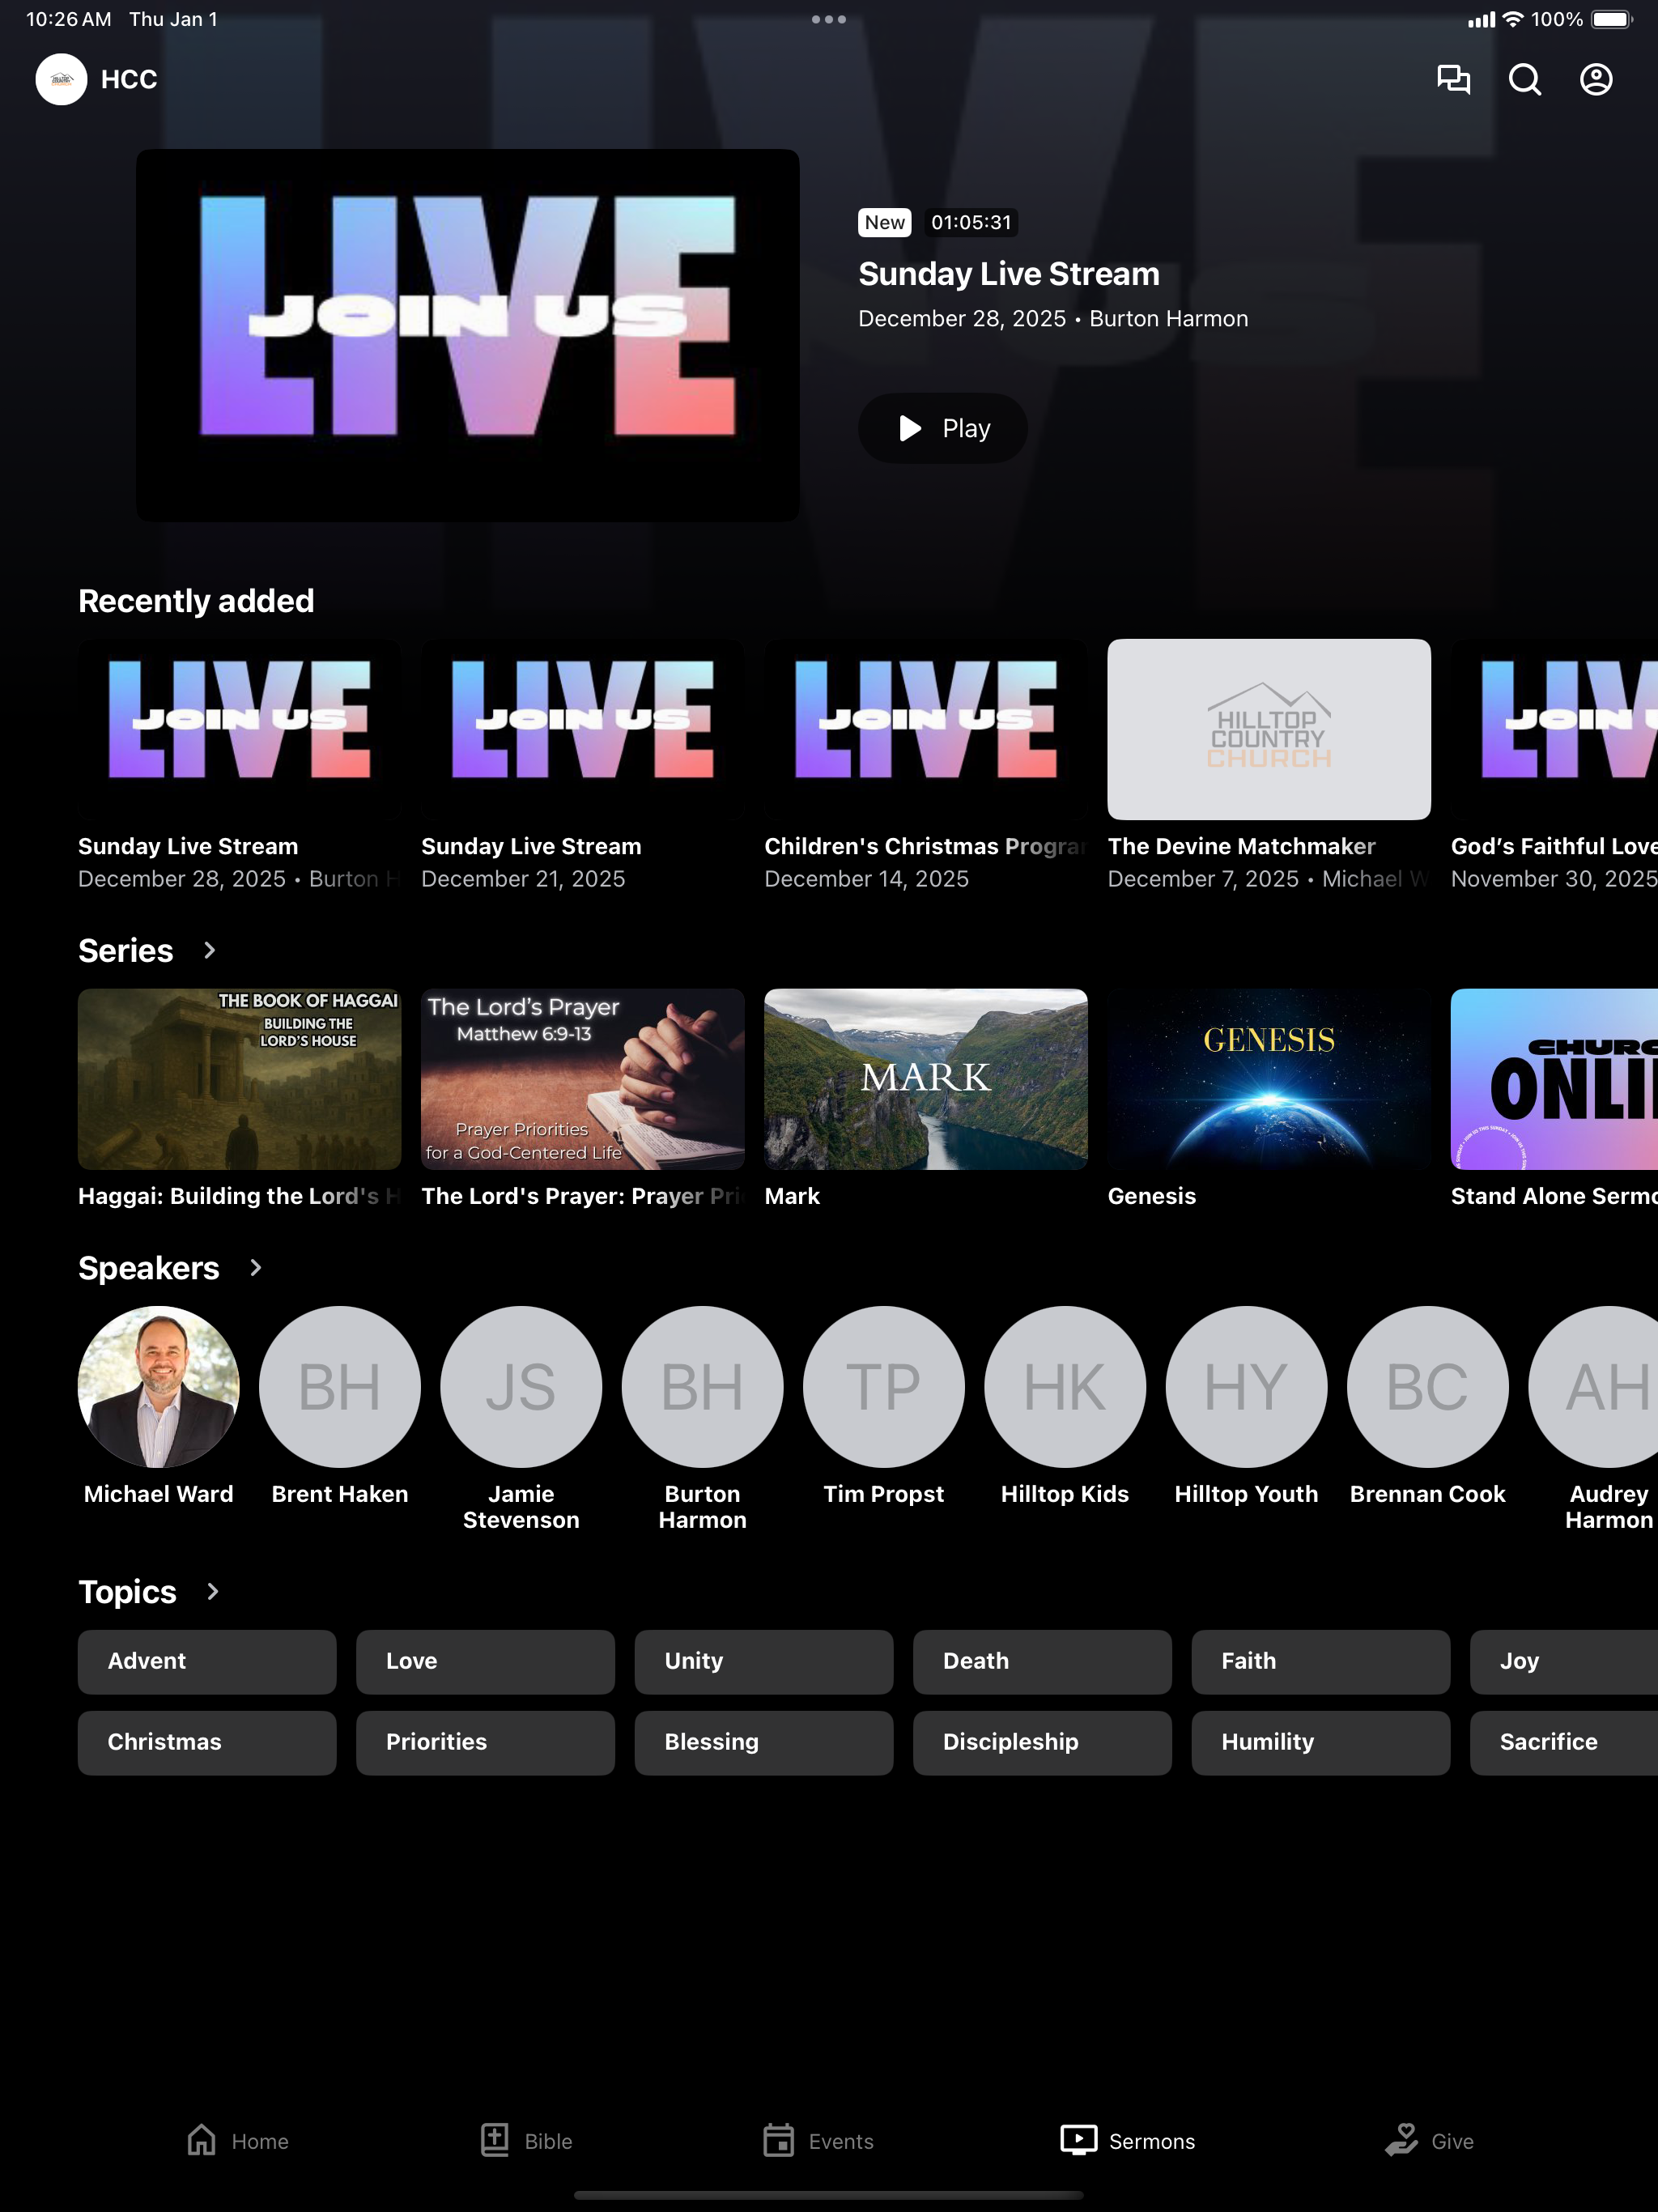Open the featured LIVE Join Us banner
Image resolution: width=1658 pixels, height=2212 pixels.
pos(468,335)
